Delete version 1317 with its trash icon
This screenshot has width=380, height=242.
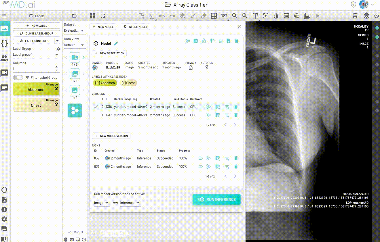(x=236, y=115)
